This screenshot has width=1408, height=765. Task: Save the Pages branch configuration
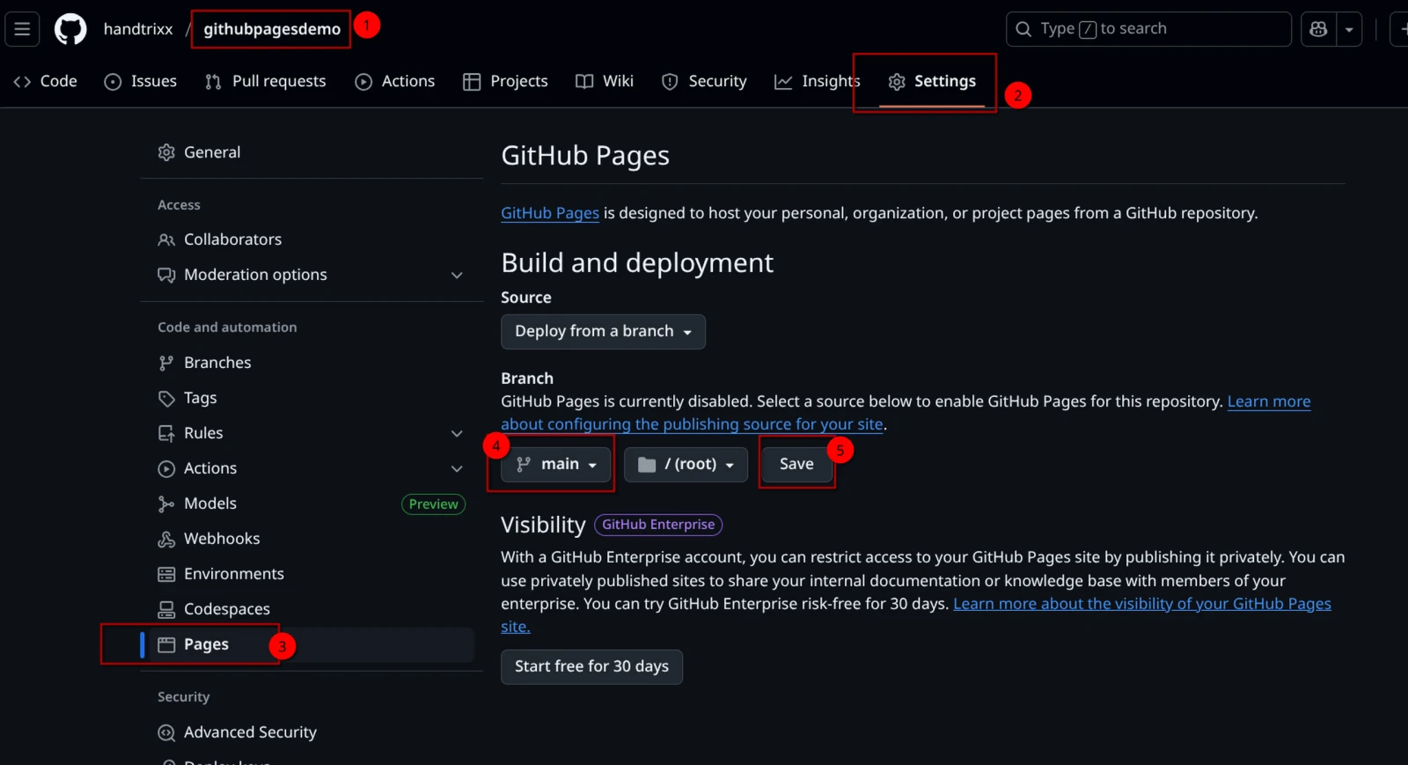796,464
